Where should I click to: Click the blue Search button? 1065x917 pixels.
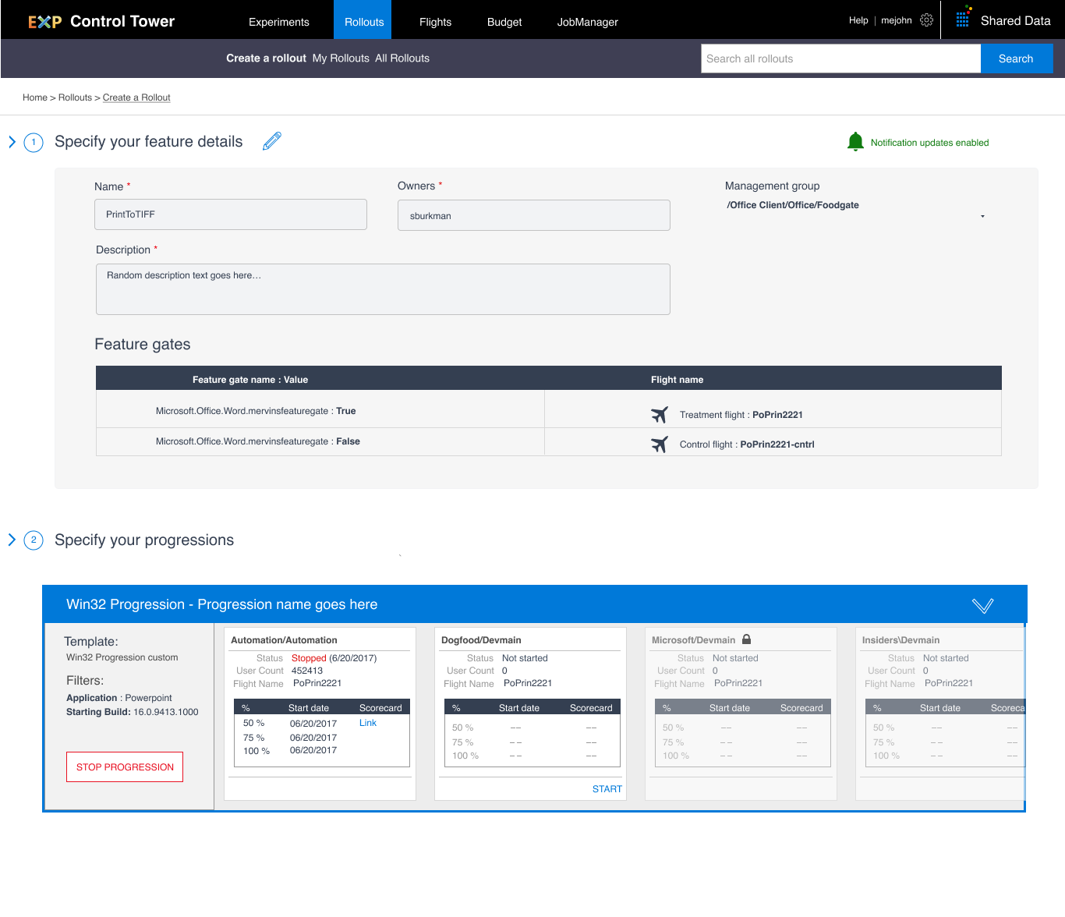(1016, 58)
